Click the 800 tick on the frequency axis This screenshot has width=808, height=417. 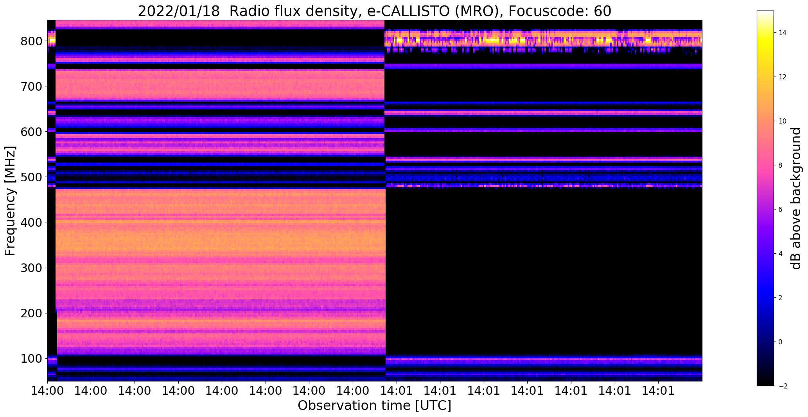(31, 41)
